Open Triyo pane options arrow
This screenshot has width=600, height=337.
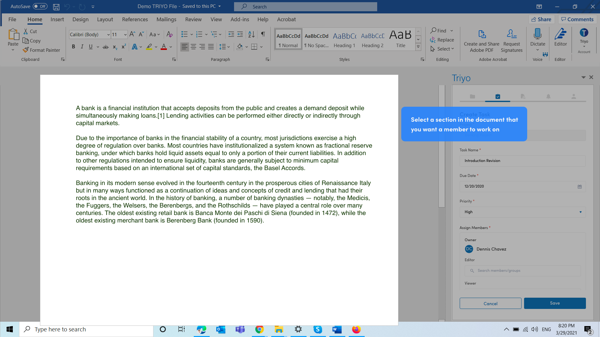coord(583,77)
